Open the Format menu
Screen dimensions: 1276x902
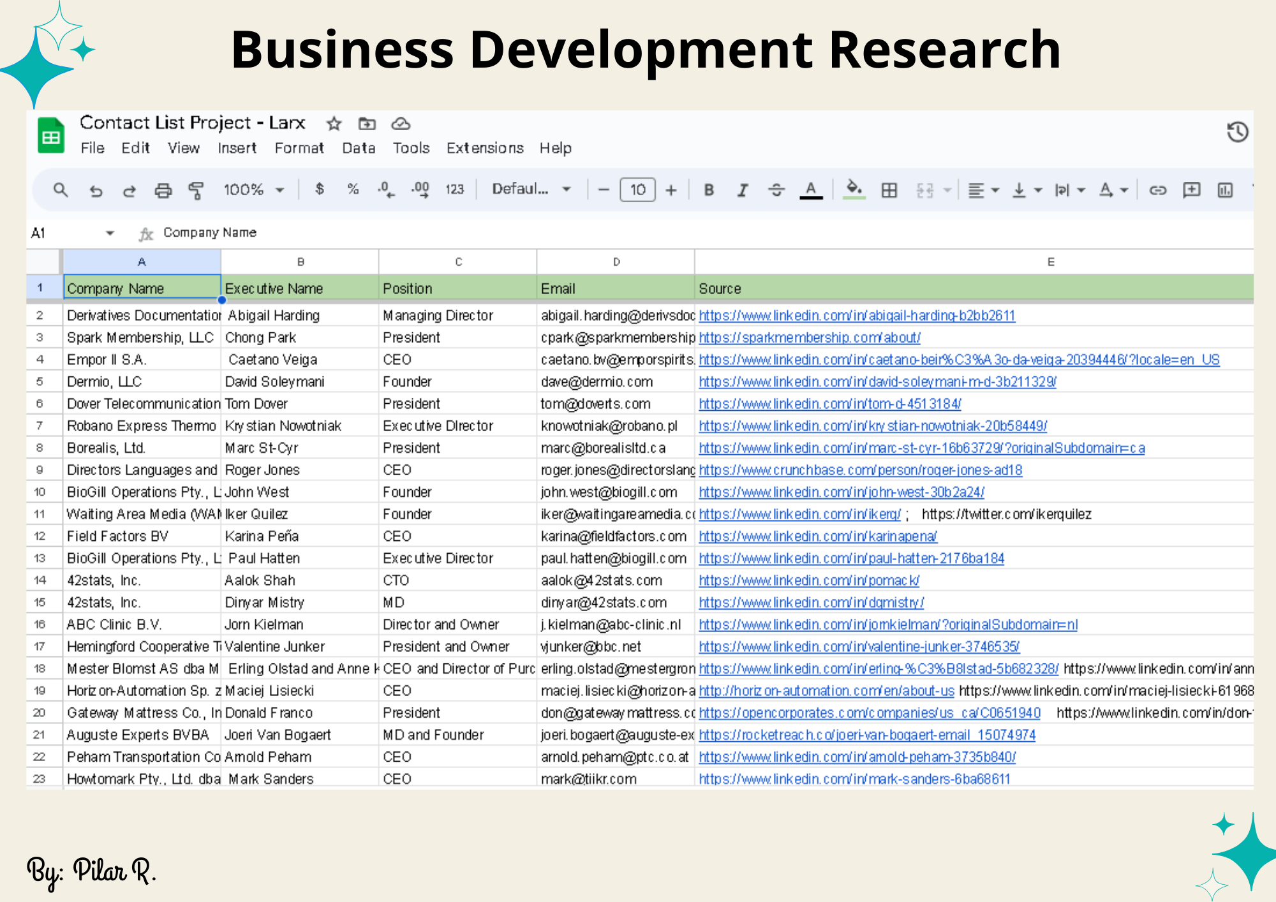click(299, 148)
